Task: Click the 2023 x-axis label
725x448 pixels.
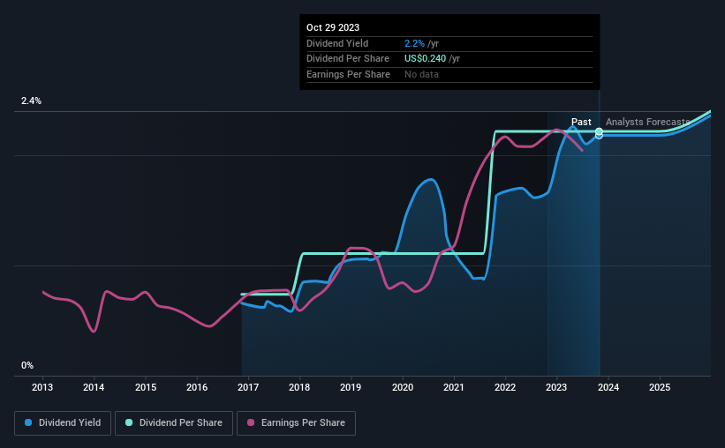Action: coord(556,387)
